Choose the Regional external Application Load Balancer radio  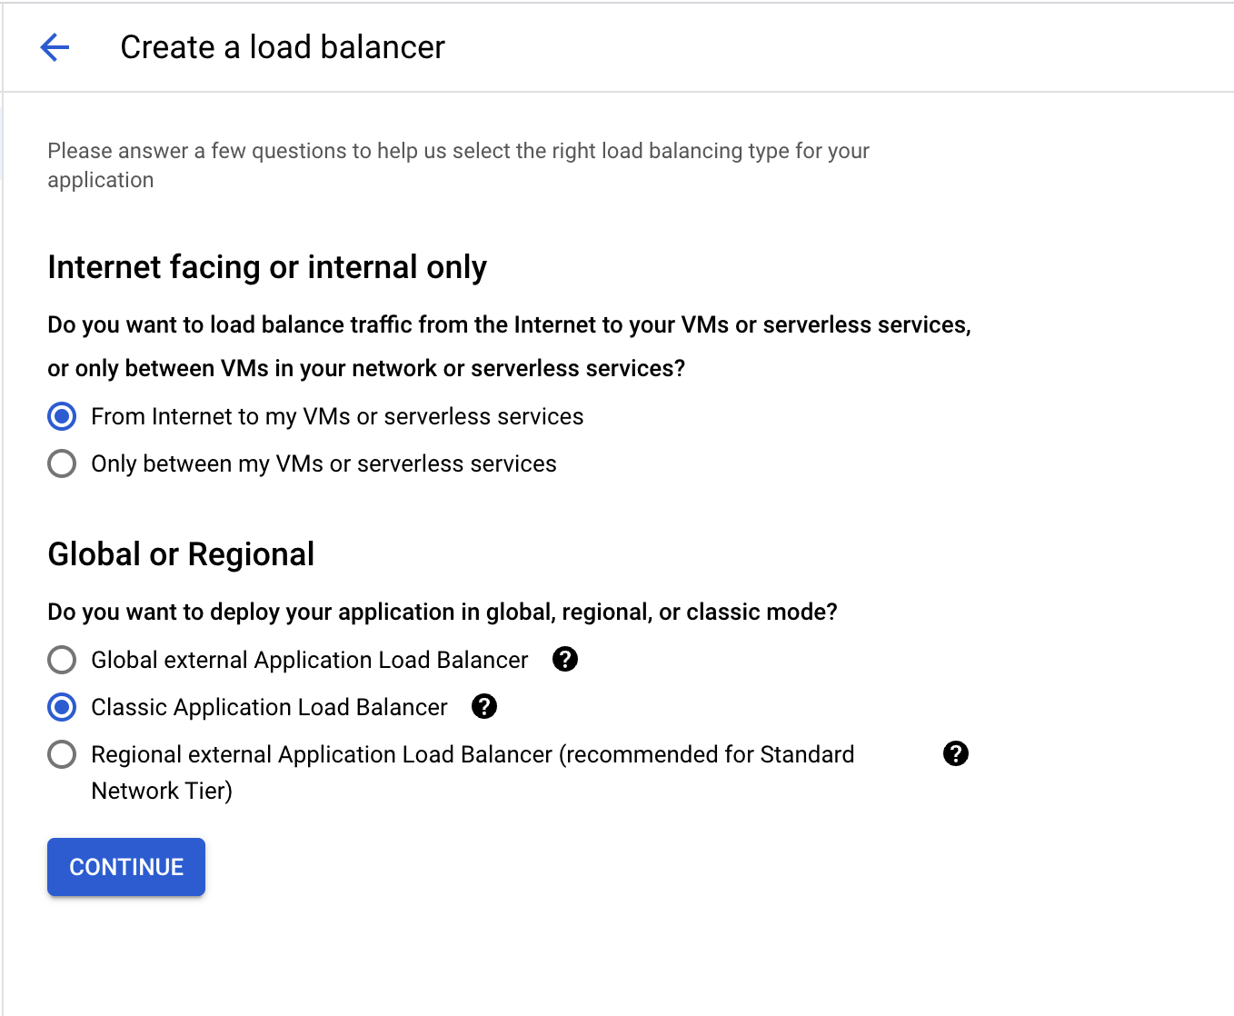[62, 754]
